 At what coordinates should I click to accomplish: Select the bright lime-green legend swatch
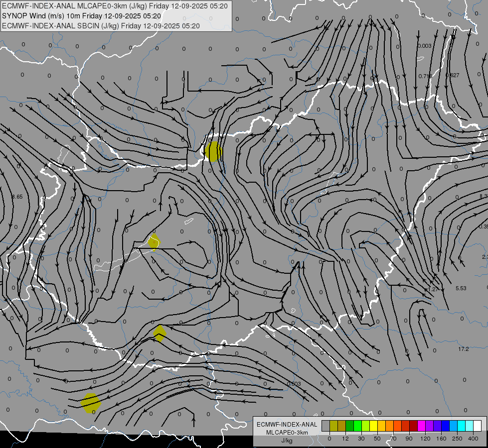pos(358,426)
